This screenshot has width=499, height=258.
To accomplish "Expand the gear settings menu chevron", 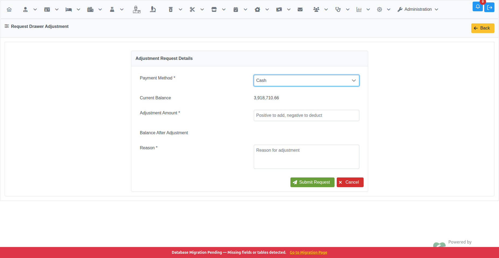I will pyautogui.click(x=389, y=9).
